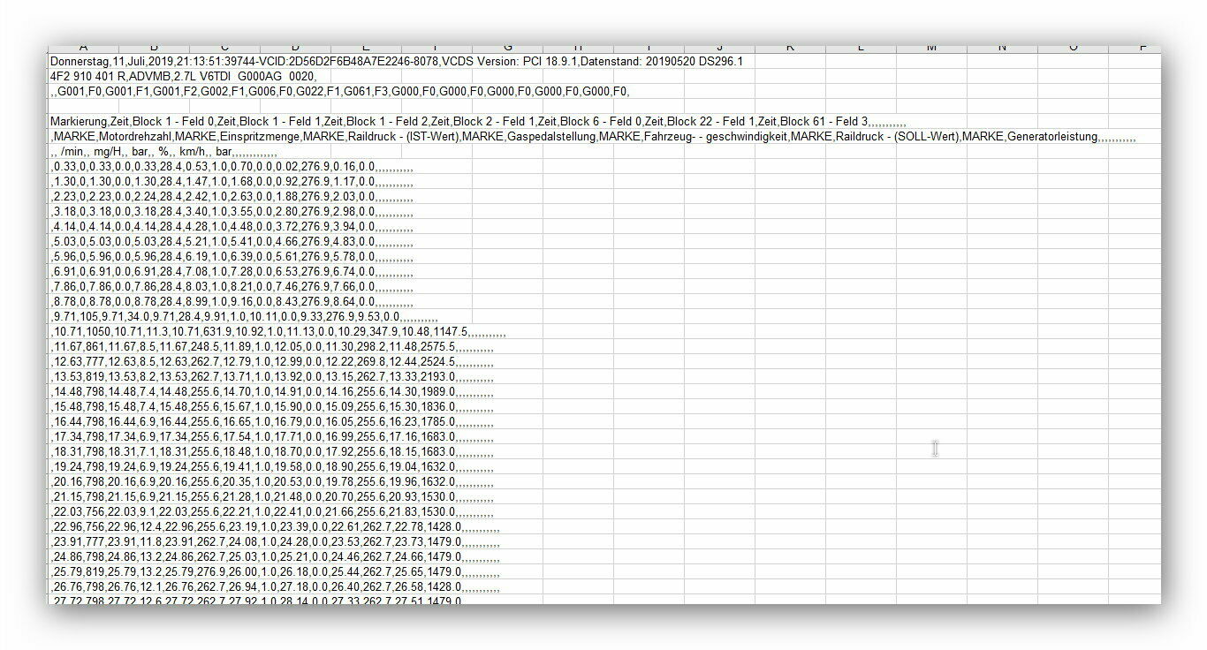Select column A header

pyautogui.click(x=83, y=48)
